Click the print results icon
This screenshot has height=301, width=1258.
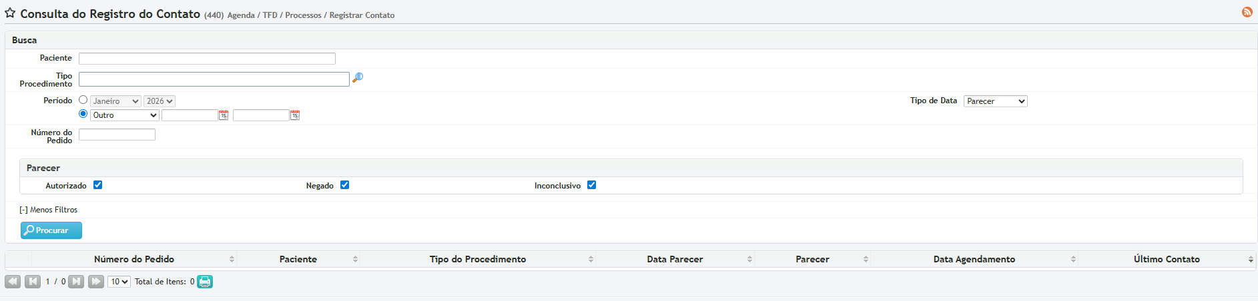(205, 282)
